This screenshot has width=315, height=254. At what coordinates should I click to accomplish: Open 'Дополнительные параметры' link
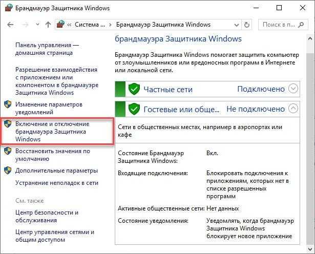click(x=56, y=171)
